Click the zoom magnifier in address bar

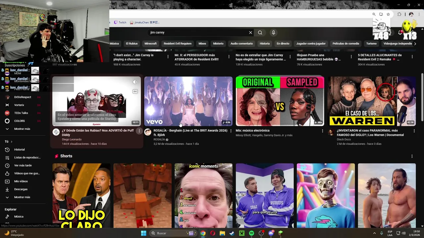point(374,14)
